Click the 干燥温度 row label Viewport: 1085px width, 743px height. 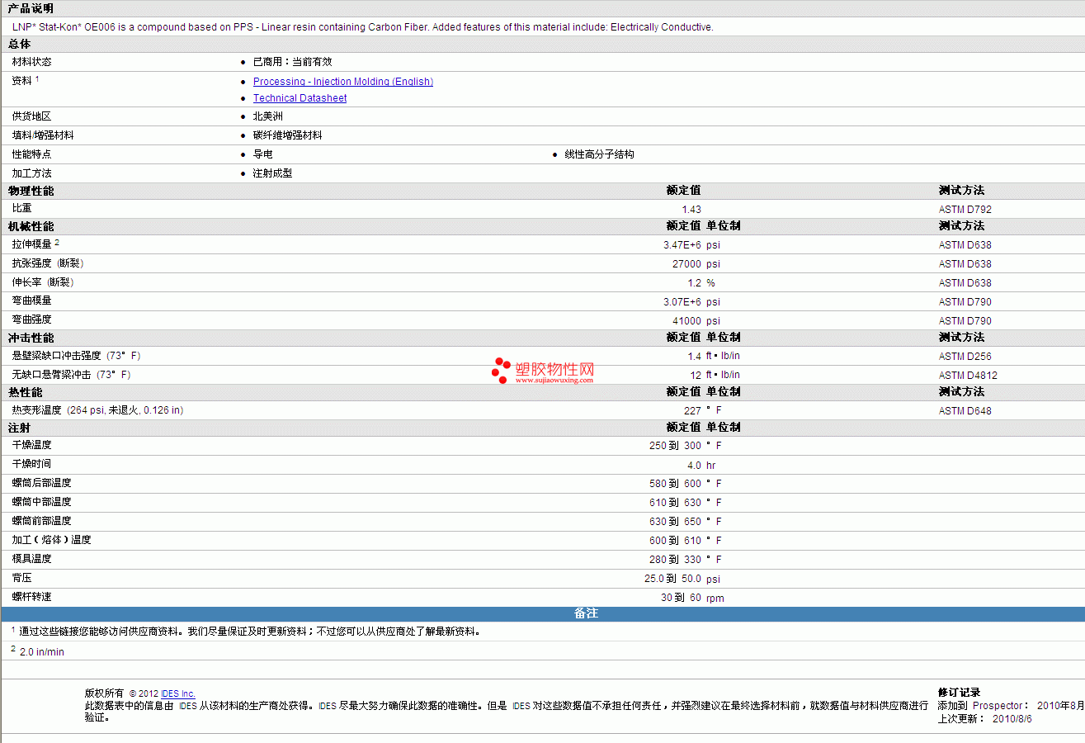(31, 445)
